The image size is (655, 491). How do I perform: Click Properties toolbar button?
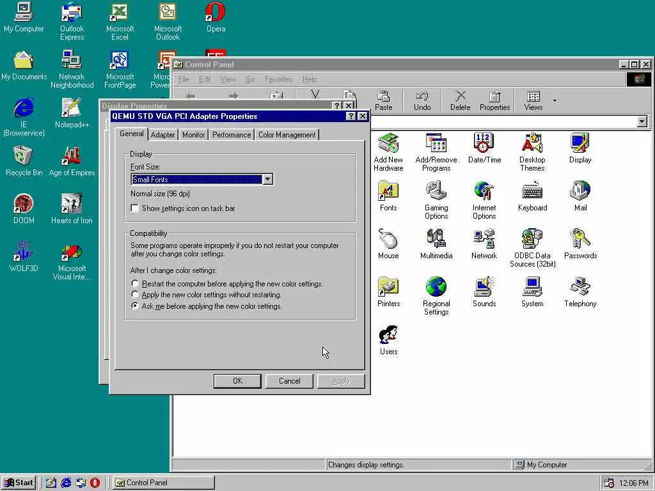[494, 100]
